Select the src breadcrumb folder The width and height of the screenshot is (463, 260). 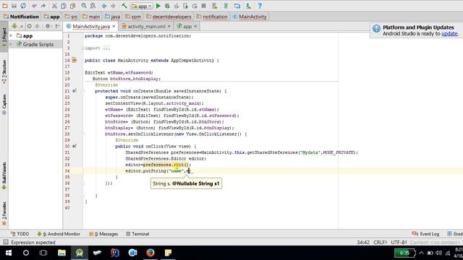pyautogui.click(x=71, y=17)
